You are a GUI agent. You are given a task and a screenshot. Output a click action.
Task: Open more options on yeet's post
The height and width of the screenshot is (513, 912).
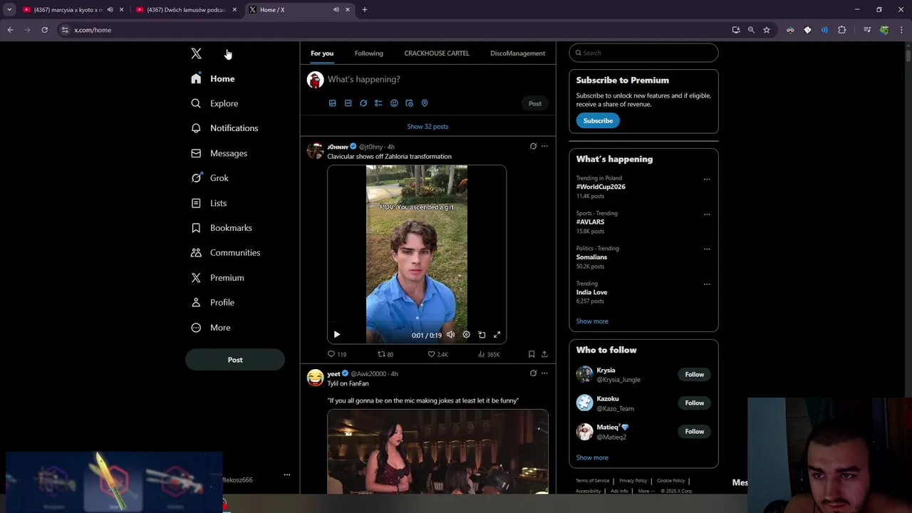point(544,373)
